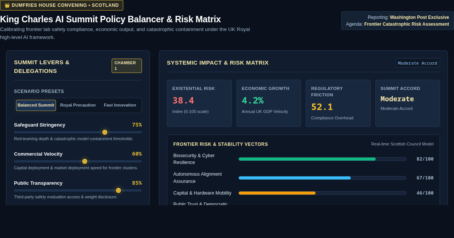Click the Autonomous Alignment Assurance progress bar
Screen dimensions: 454x238
pyautogui.click(x=322, y=178)
